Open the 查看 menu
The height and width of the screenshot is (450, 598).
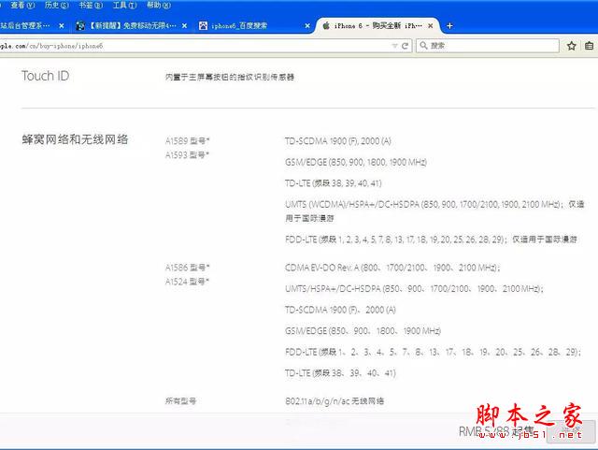pos(18,6)
